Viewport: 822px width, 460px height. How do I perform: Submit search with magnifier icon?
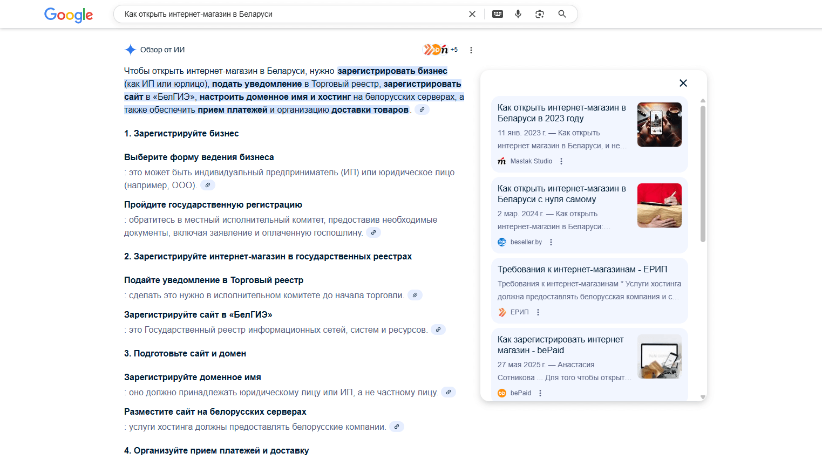562,14
